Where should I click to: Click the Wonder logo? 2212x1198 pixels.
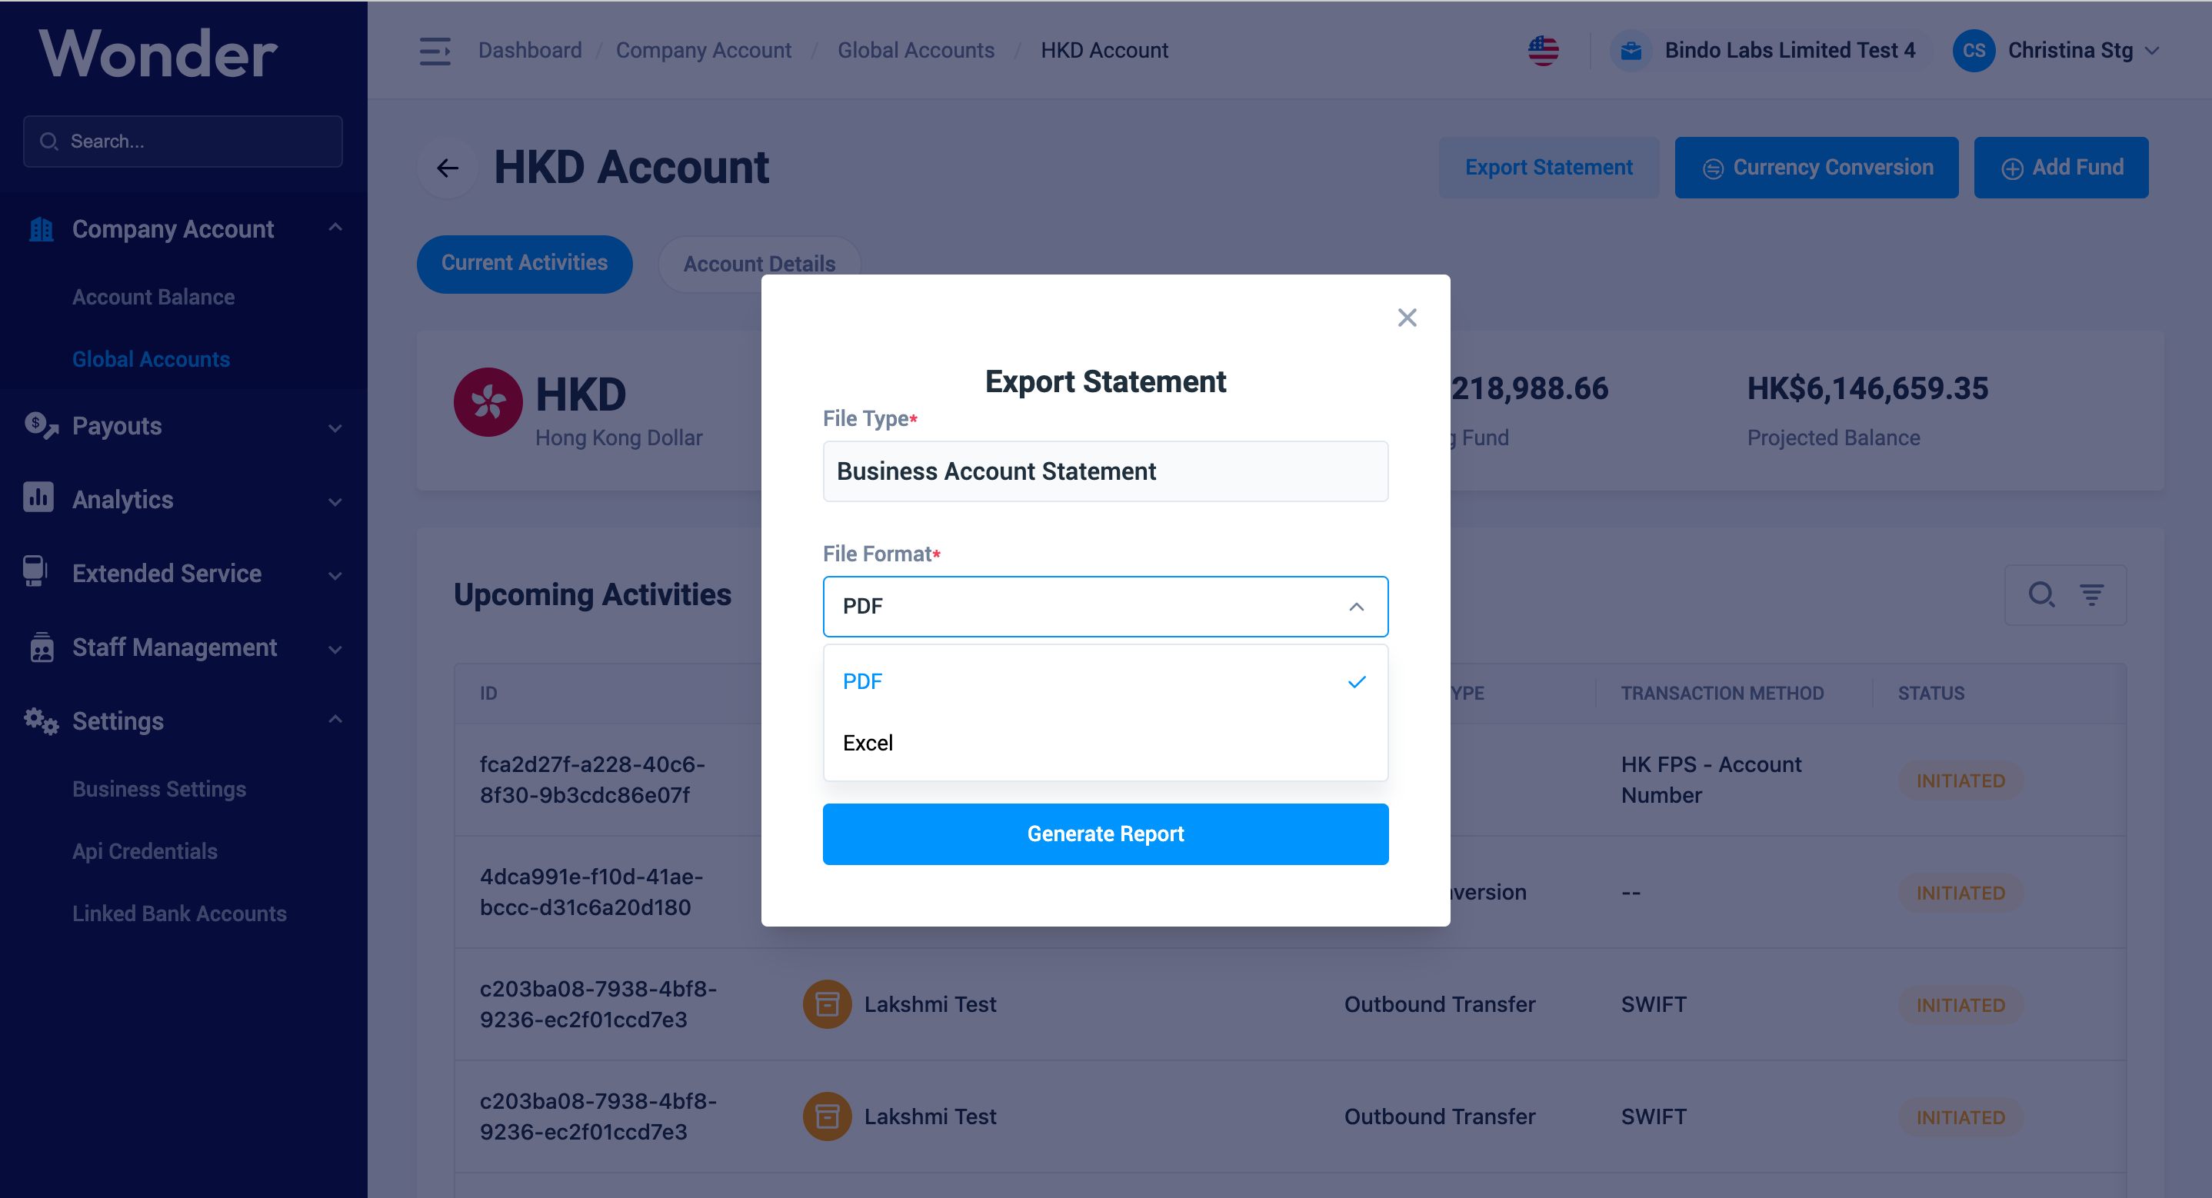tap(158, 53)
